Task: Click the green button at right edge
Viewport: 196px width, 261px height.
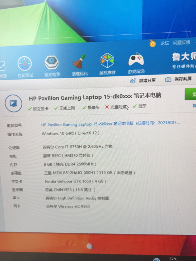Action: click(x=190, y=94)
